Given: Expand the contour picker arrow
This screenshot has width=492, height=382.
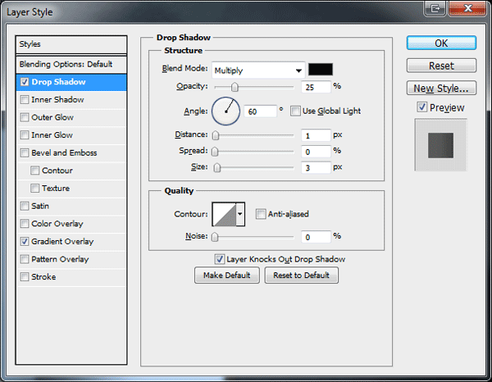Looking at the screenshot, I should [x=240, y=214].
